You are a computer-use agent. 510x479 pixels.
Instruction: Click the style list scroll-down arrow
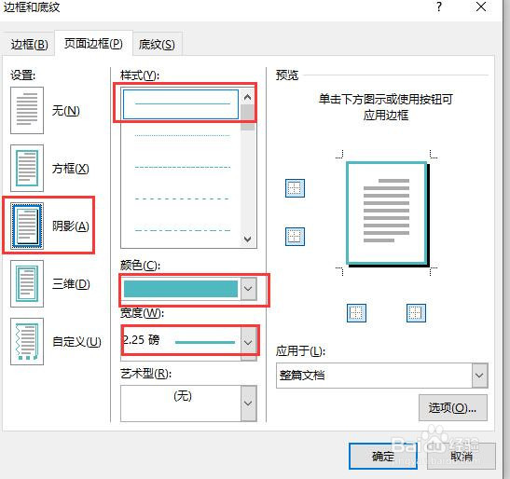248,239
